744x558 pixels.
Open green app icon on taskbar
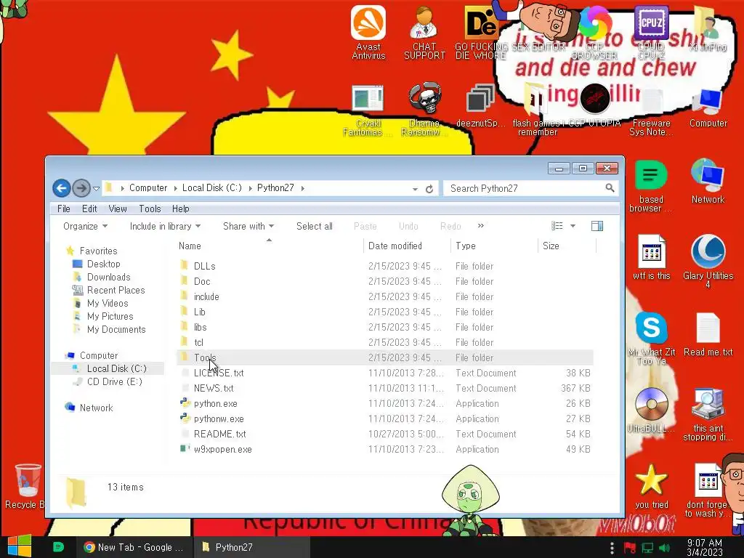pyautogui.click(x=58, y=547)
